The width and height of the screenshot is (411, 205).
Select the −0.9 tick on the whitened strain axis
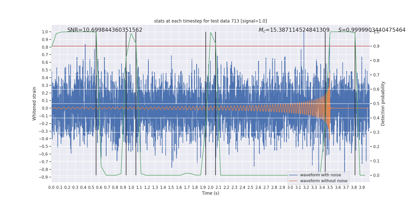click(43, 177)
